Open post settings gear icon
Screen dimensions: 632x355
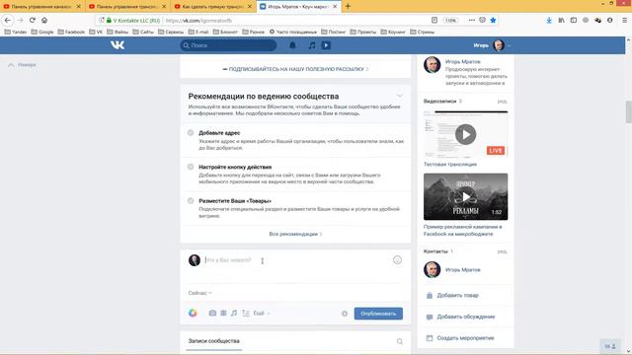click(345, 314)
